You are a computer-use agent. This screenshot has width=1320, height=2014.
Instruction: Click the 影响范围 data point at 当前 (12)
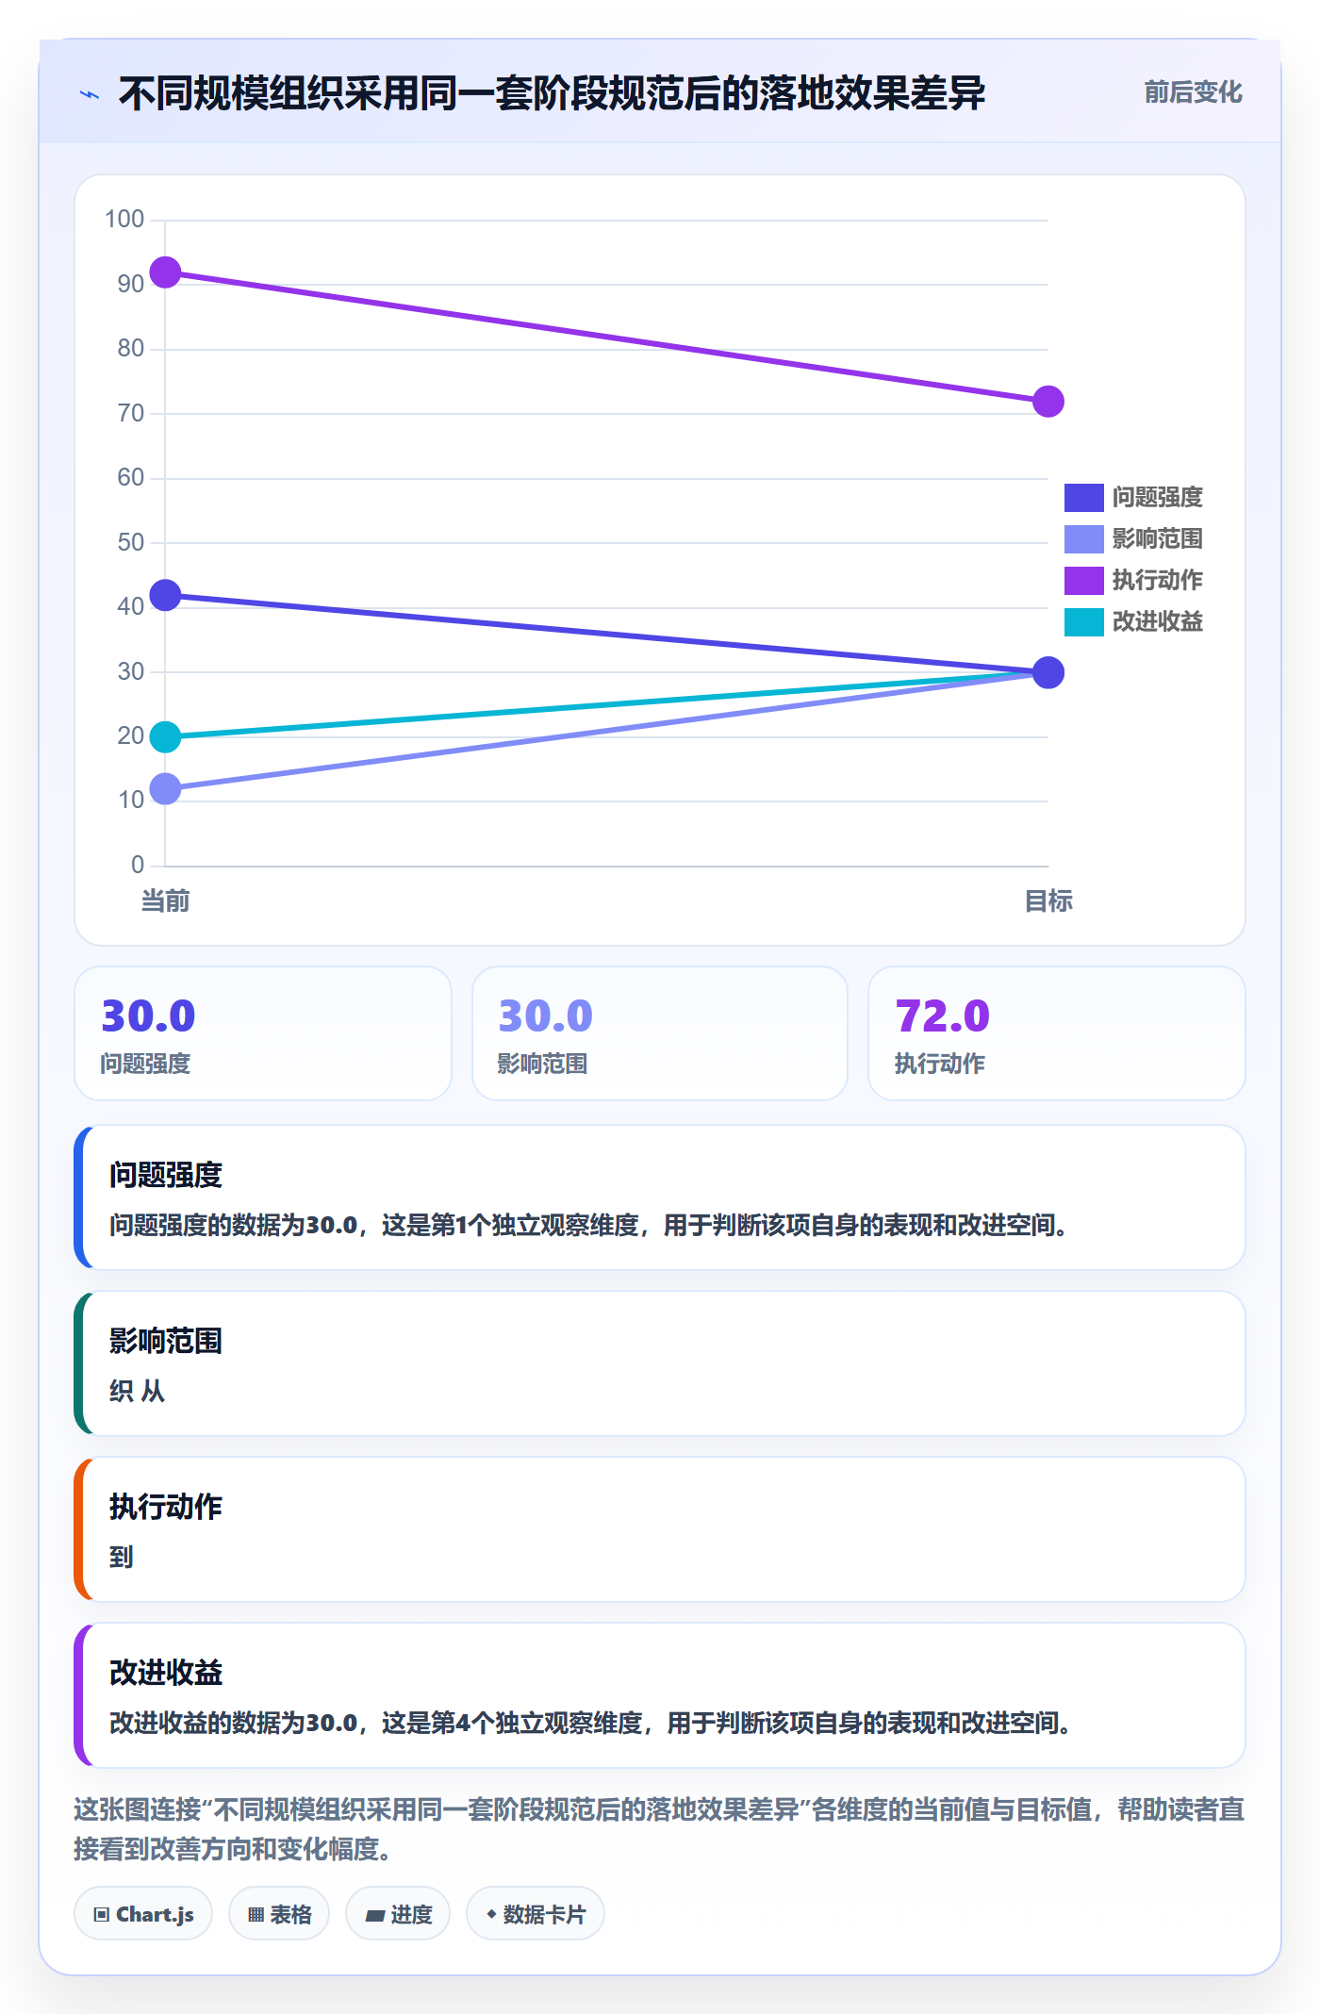coord(165,788)
